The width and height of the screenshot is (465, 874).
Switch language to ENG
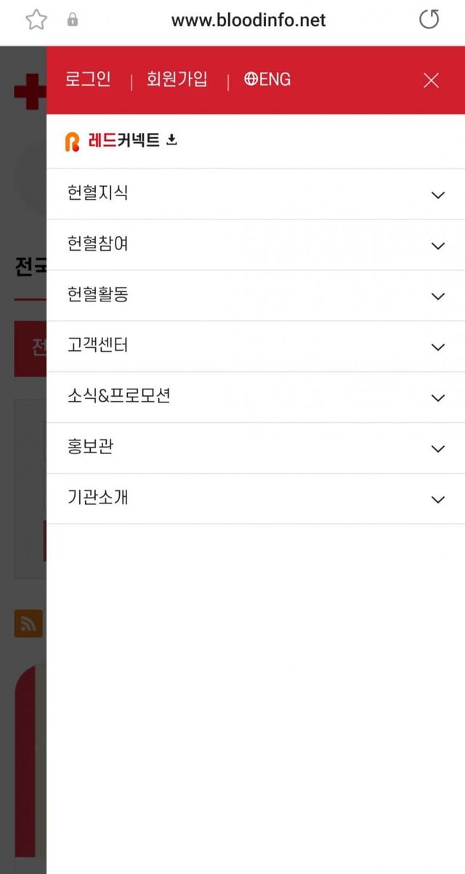275,80
